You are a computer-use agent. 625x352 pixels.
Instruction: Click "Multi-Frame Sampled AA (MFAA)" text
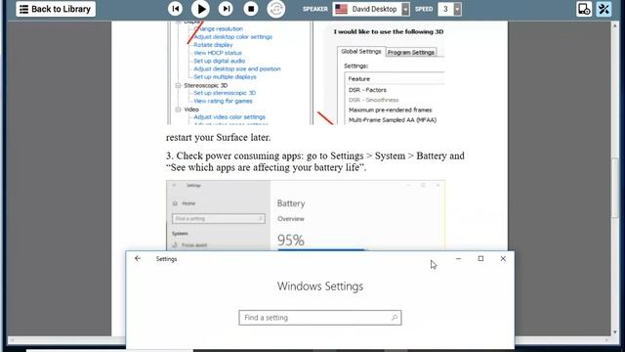click(393, 119)
